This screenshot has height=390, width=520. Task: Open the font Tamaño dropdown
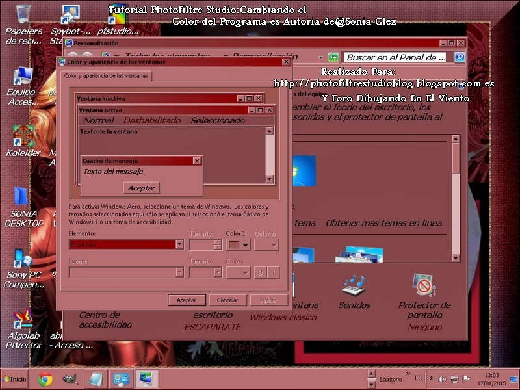click(205, 272)
